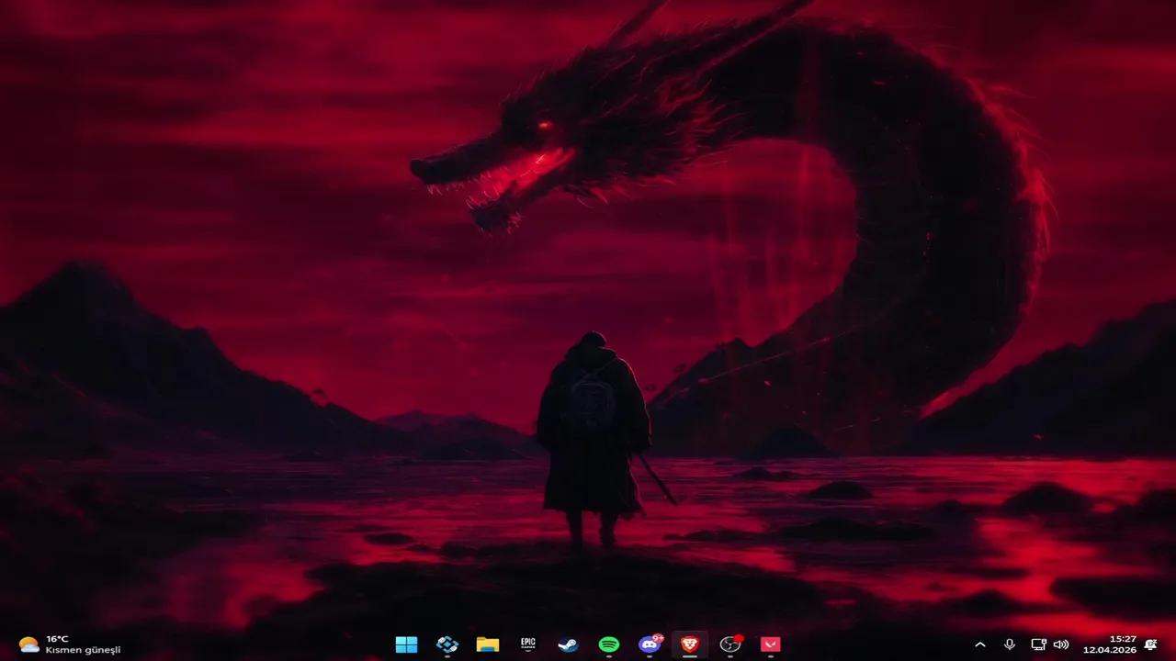
Task: Open the Windows Start menu
Action: [406, 644]
